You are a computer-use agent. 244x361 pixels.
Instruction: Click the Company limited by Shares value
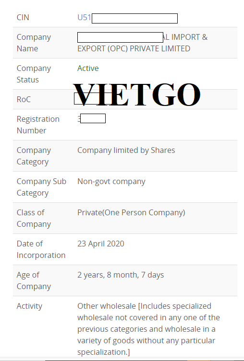pos(126,150)
